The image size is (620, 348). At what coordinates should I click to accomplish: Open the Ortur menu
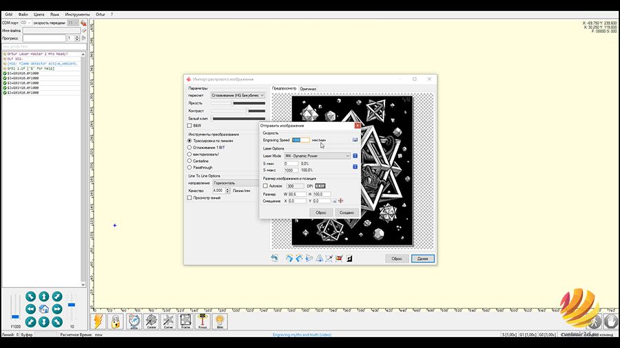(101, 14)
